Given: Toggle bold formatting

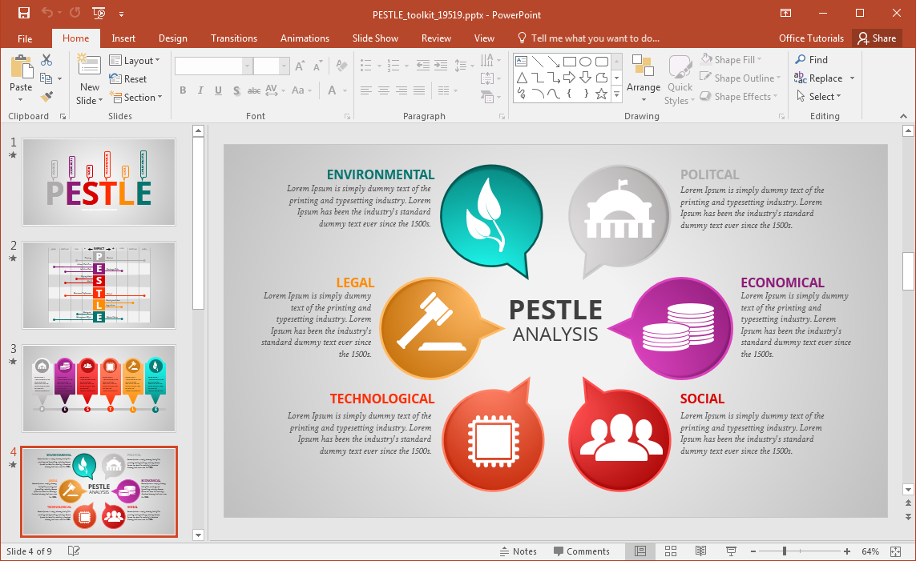Looking at the screenshot, I should [x=183, y=91].
